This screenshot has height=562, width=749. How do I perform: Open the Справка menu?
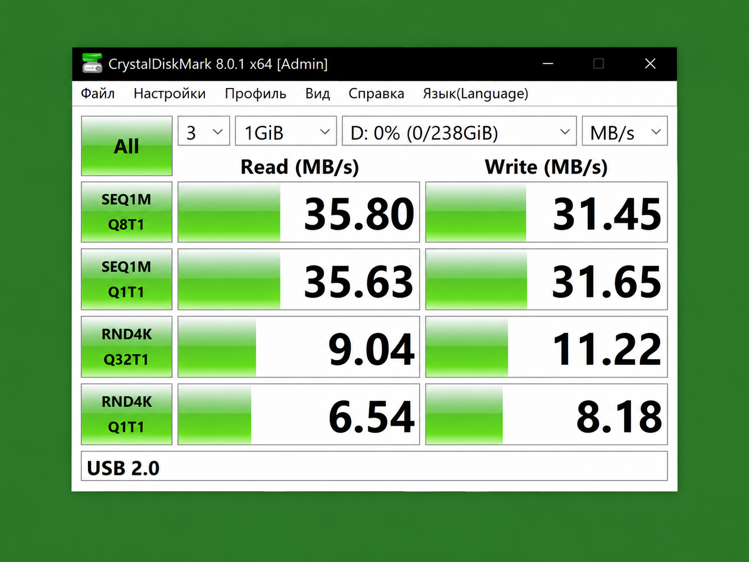[377, 94]
